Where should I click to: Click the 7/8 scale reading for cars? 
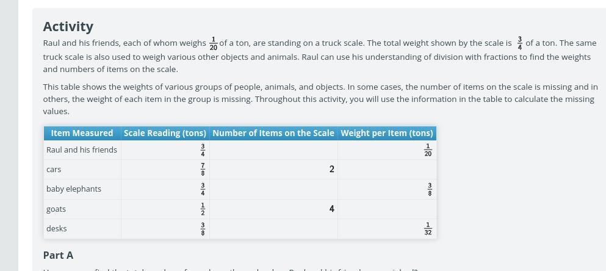click(203, 169)
